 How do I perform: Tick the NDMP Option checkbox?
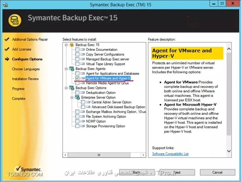point(77,121)
